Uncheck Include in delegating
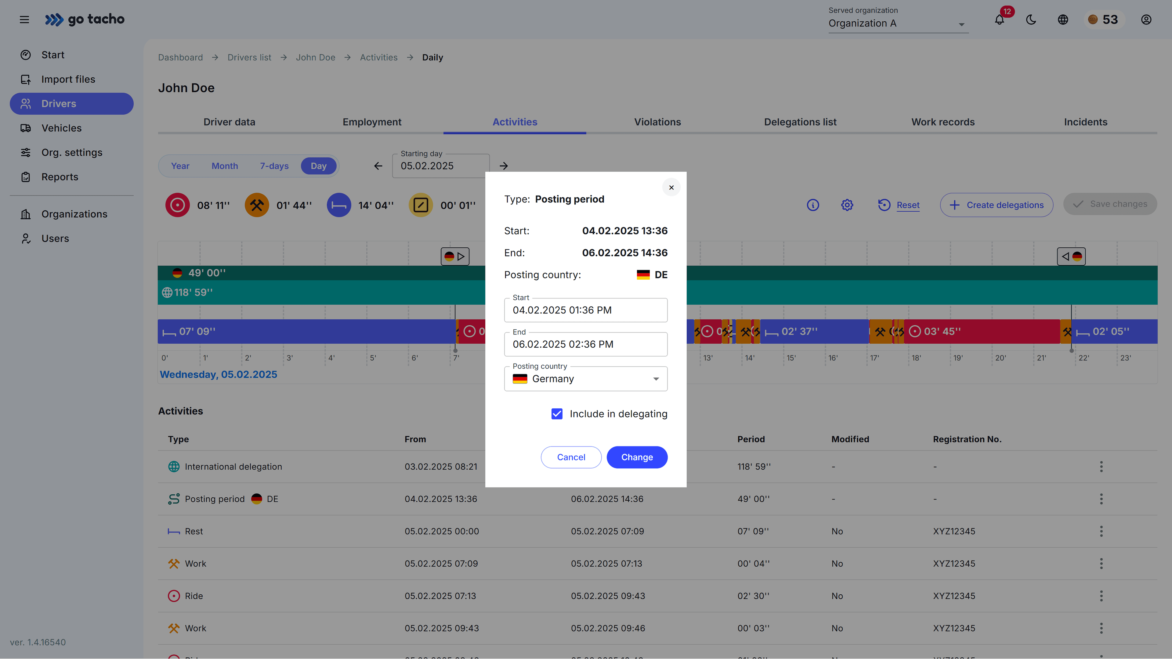 (556, 414)
